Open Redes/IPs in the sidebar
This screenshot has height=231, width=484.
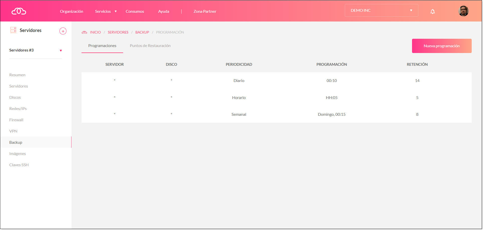point(18,109)
